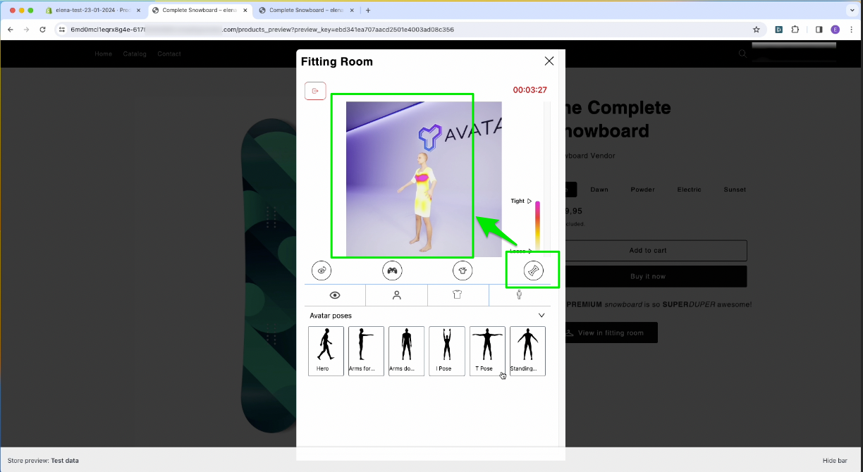
Task: Select the Hero avatar pose
Action: click(326, 351)
